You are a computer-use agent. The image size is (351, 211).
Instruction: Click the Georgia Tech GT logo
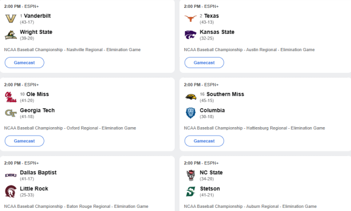tap(11, 113)
